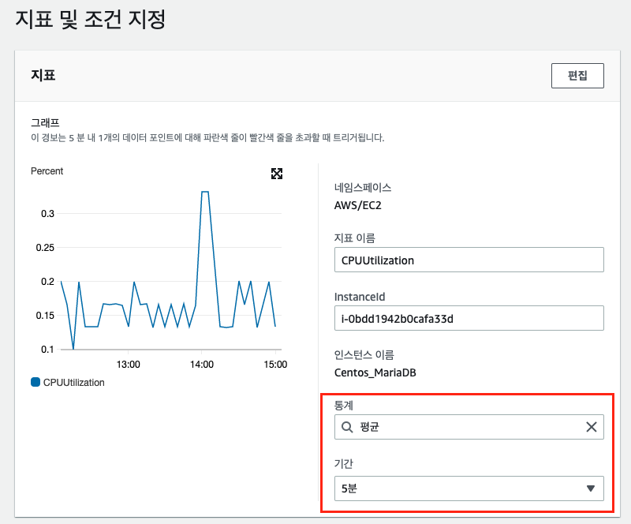The width and height of the screenshot is (631, 524).
Task: Click the 지표 이름 CPUUtilization field
Action: [x=469, y=260]
